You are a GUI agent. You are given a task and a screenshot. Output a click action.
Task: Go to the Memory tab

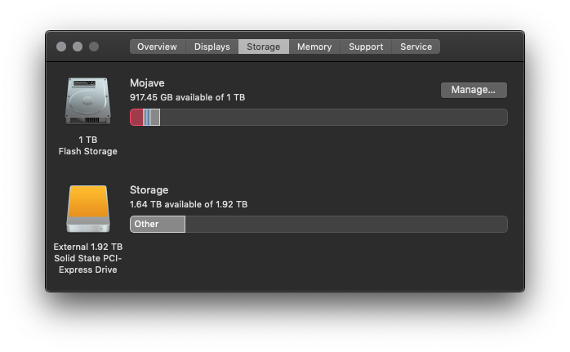coord(314,47)
